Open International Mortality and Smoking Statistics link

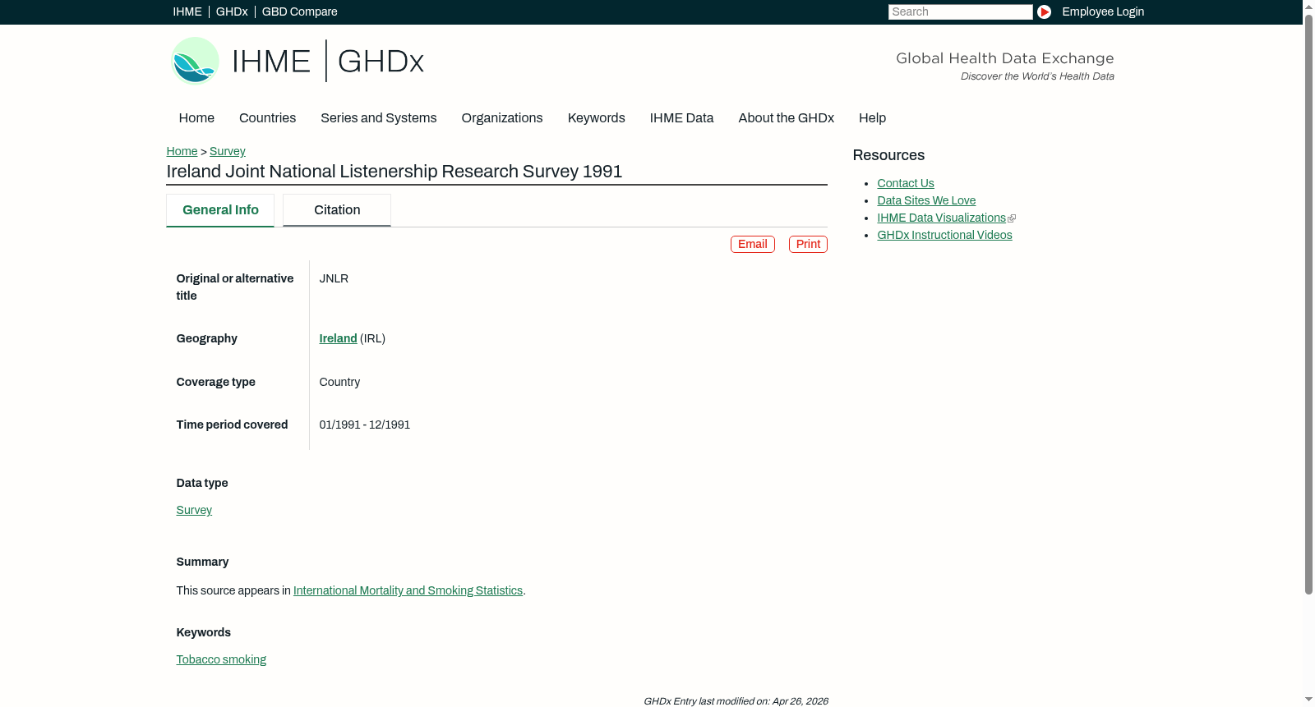[408, 590]
